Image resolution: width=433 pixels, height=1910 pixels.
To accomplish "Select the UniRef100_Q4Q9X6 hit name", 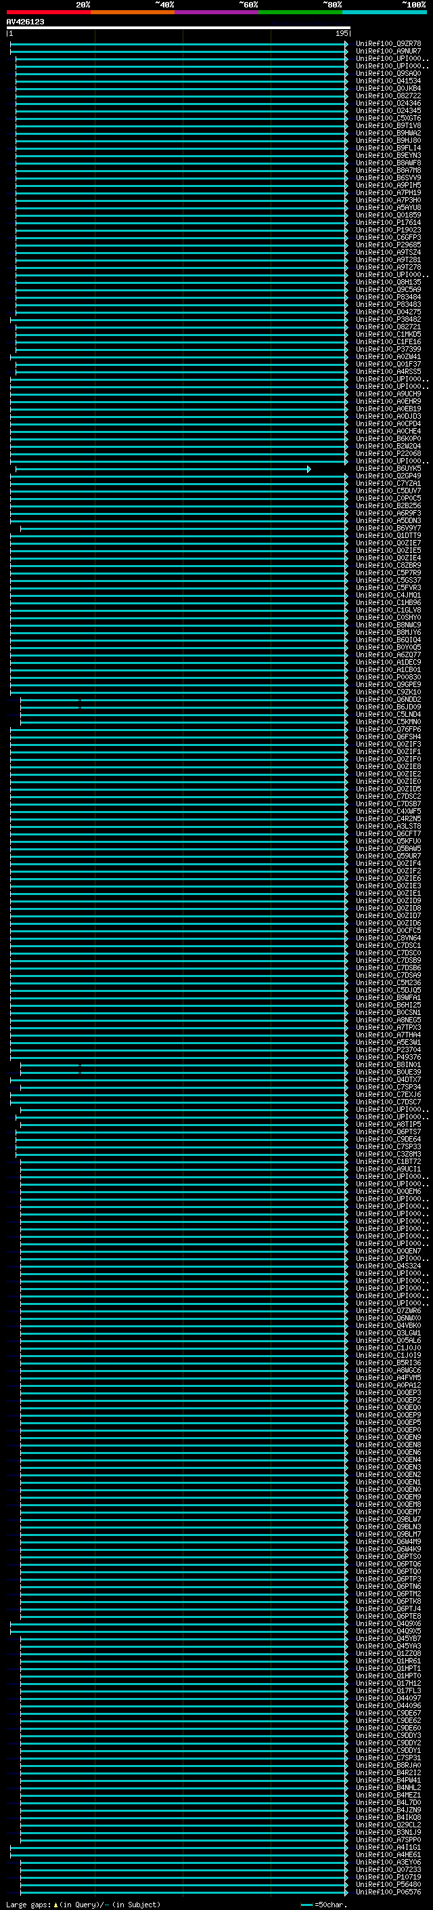I will tap(388, 1624).
